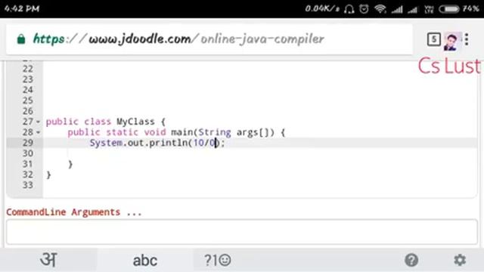Image resolution: width=484 pixels, height=272 pixels.
Task: Click line number 22 in the gutter
Action: [x=28, y=69]
